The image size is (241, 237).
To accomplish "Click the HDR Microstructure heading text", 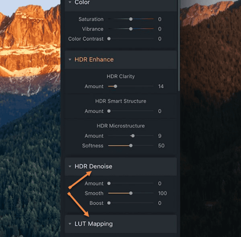I will tap(121, 126).
